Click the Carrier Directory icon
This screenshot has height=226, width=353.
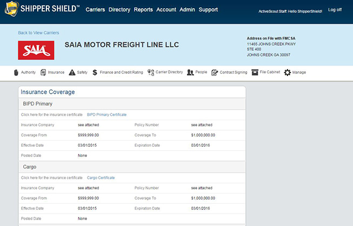[x=151, y=72]
